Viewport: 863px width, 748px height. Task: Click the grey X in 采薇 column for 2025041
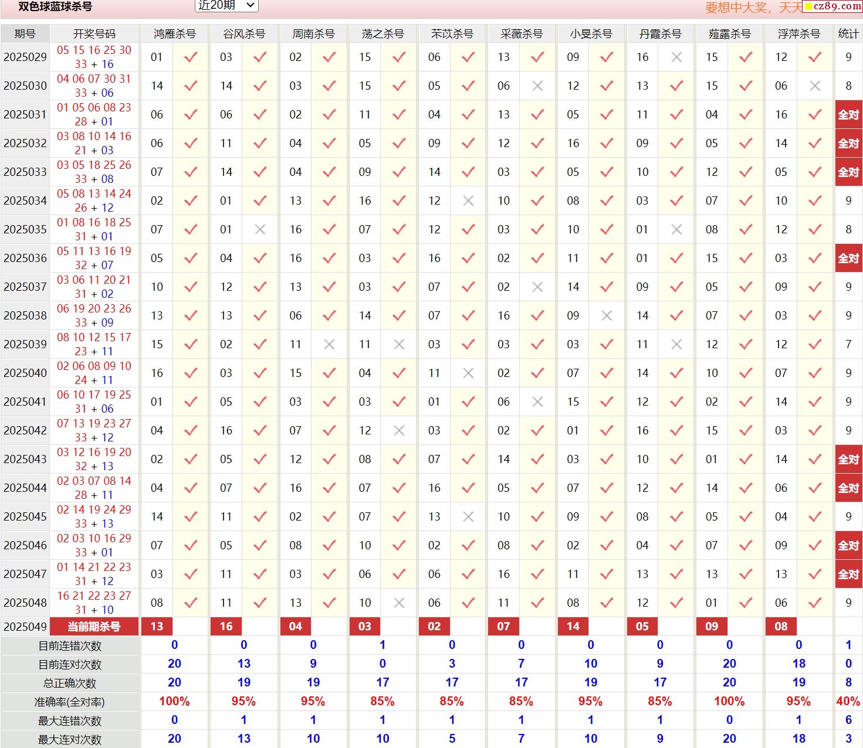pos(537,402)
